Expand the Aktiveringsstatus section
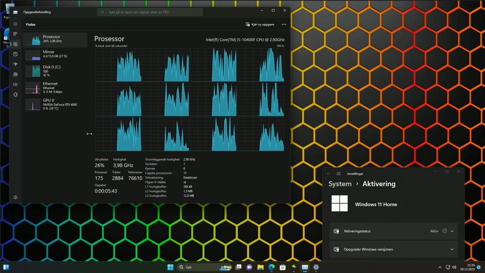The height and width of the screenshot is (273, 485). click(452, 231)
